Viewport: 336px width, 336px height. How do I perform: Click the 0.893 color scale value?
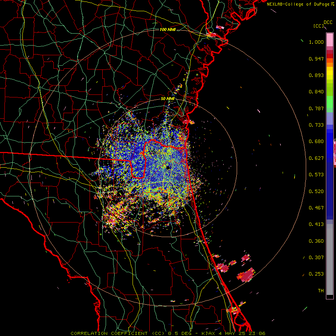point(316,75)
